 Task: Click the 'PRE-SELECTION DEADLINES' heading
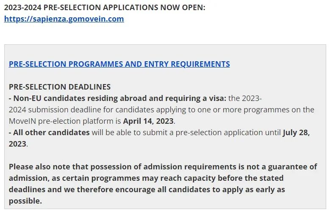60,87
